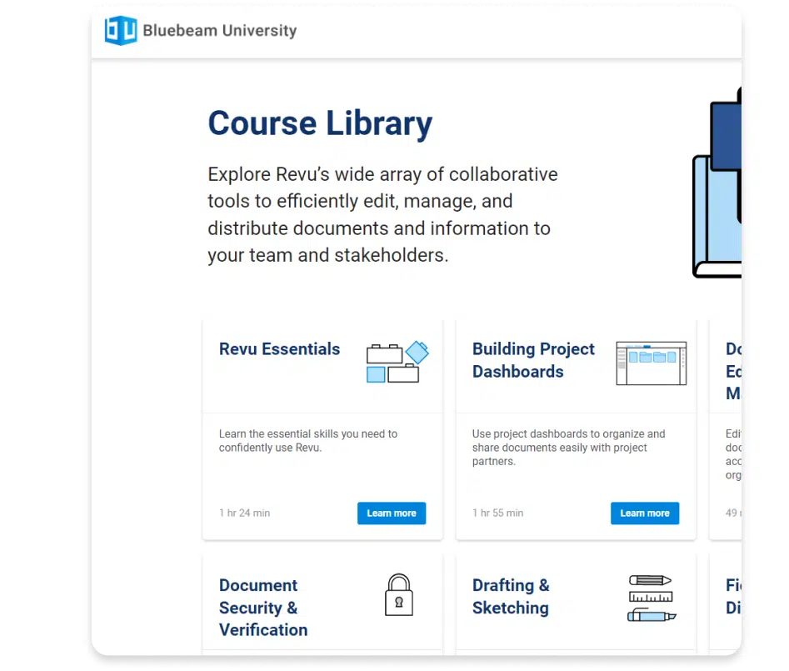
Task: Select the ruler icon in Drafting & Sketching
Action: click(x=651, y=597)
